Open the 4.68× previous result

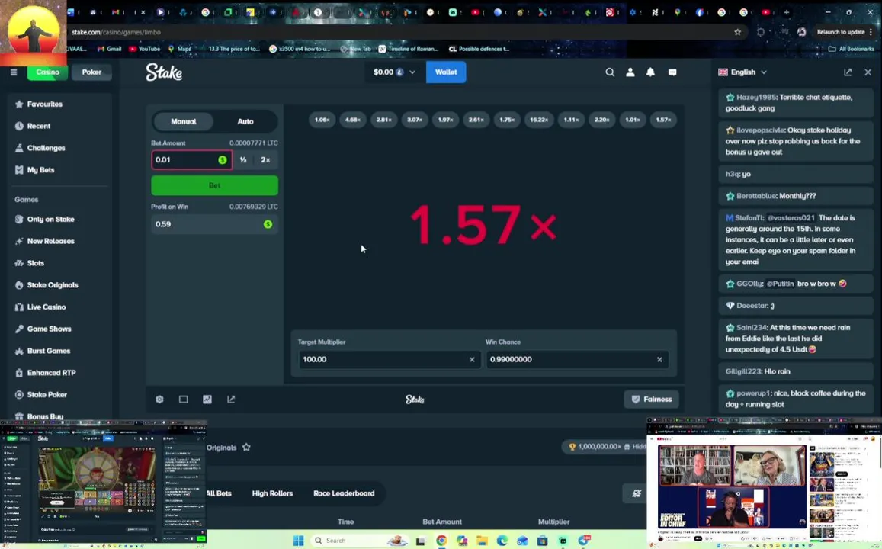[x=353, y=120]
